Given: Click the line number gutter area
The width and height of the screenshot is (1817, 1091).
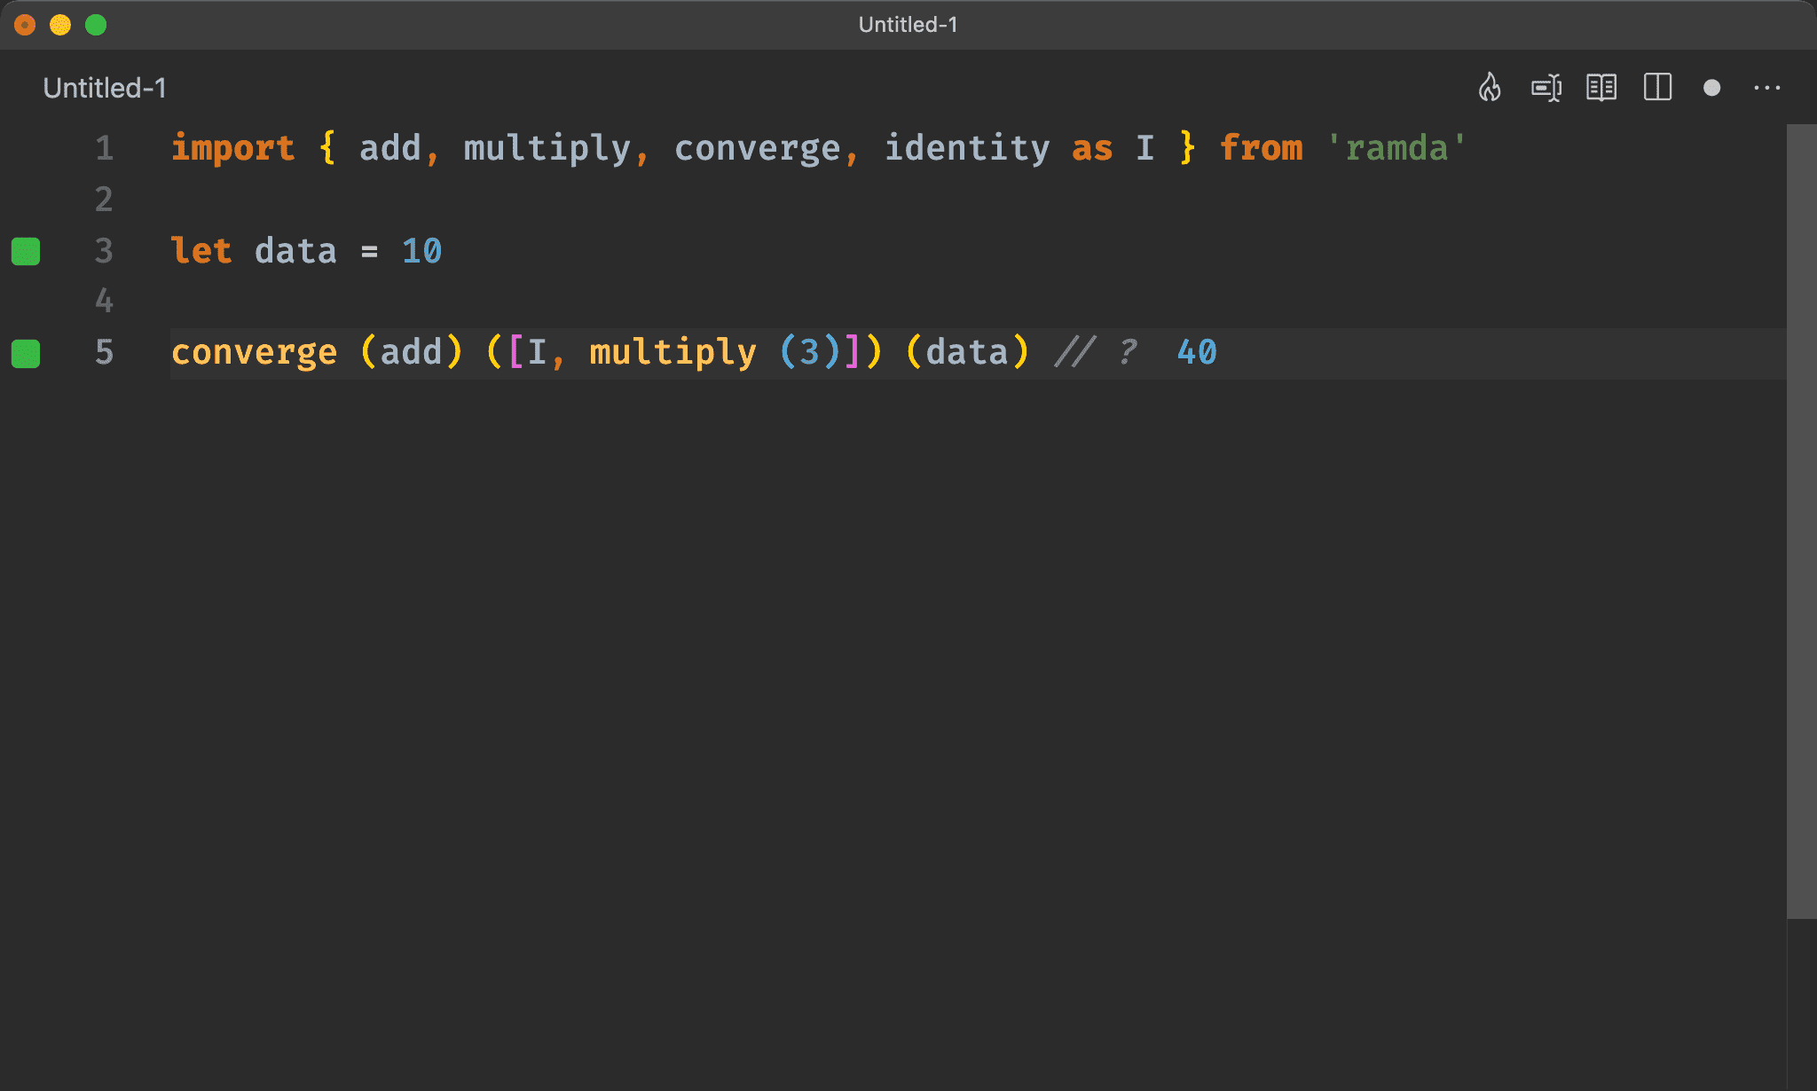Looking at the screenshot, I should pyautogui.click(x=103, y=249).
